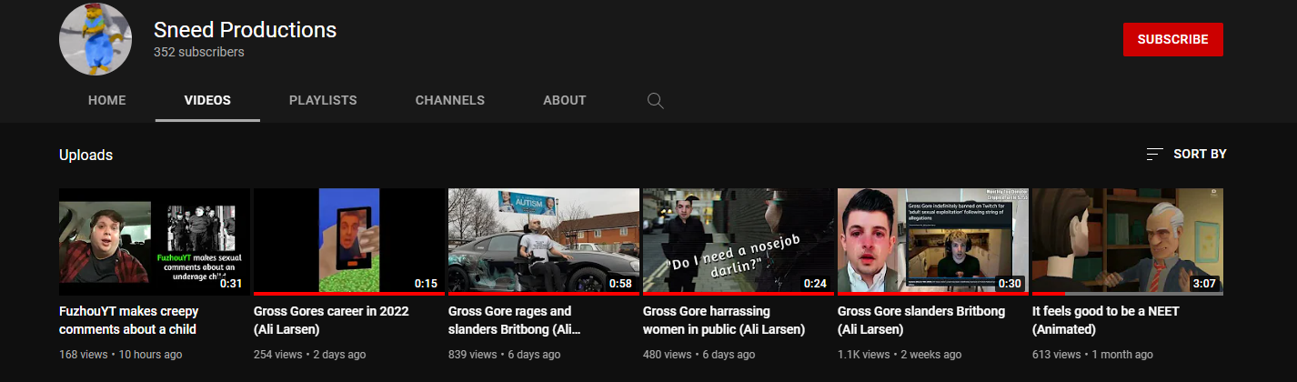
Task: Click the 0:31 duration badge
Action: point(231,283)
